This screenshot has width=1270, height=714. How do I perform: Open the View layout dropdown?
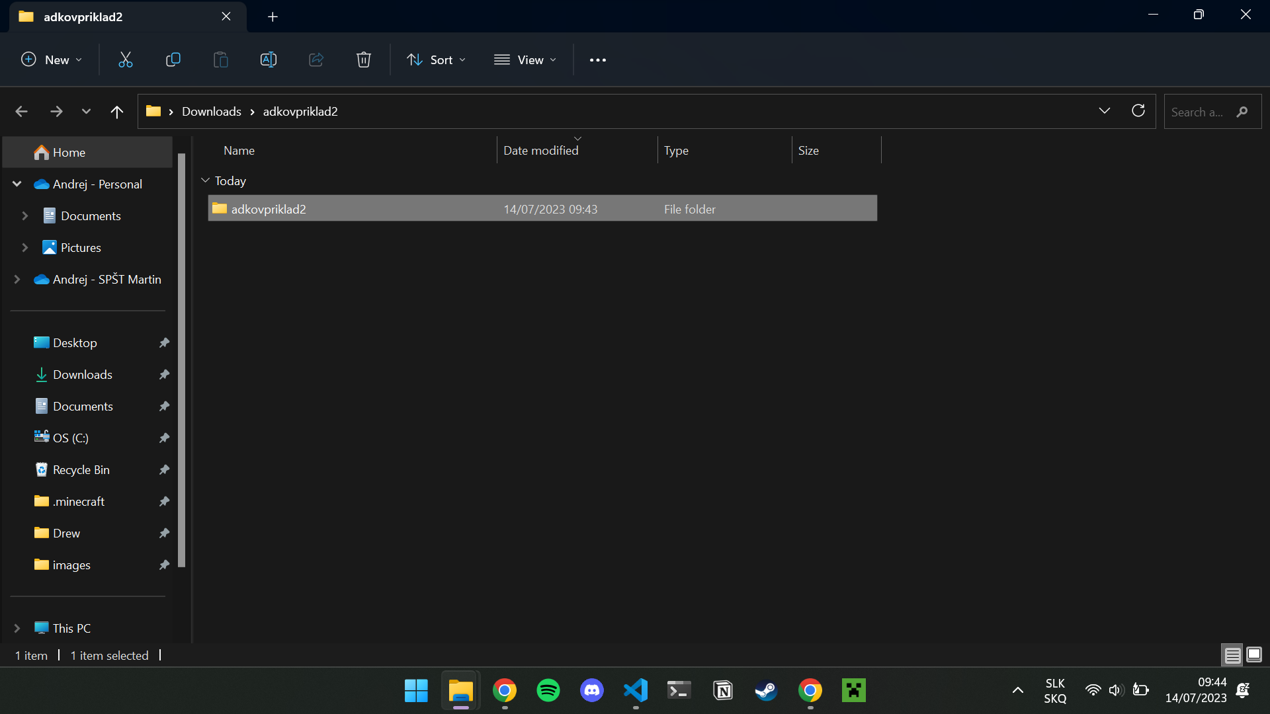pyautogui.click(x=526, y=59)
